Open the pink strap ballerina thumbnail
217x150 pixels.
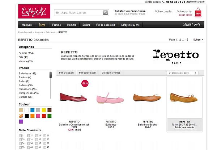coord(110,98)
